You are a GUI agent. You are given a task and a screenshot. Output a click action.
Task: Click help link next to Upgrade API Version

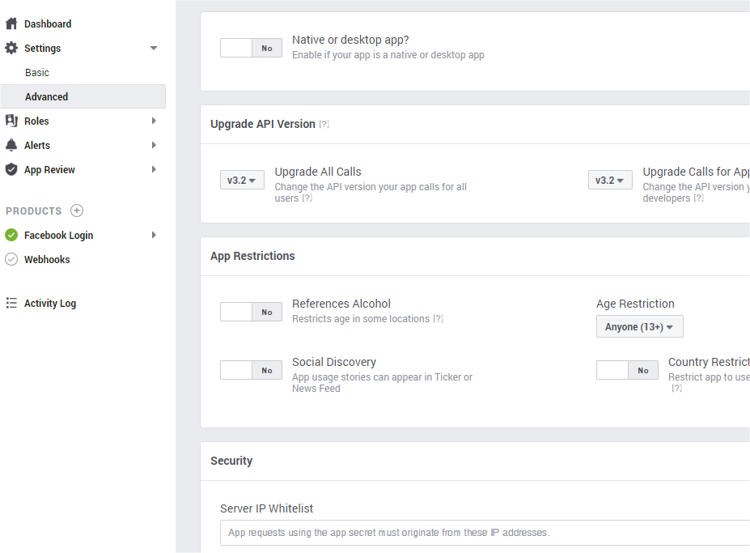click(324, 125)
